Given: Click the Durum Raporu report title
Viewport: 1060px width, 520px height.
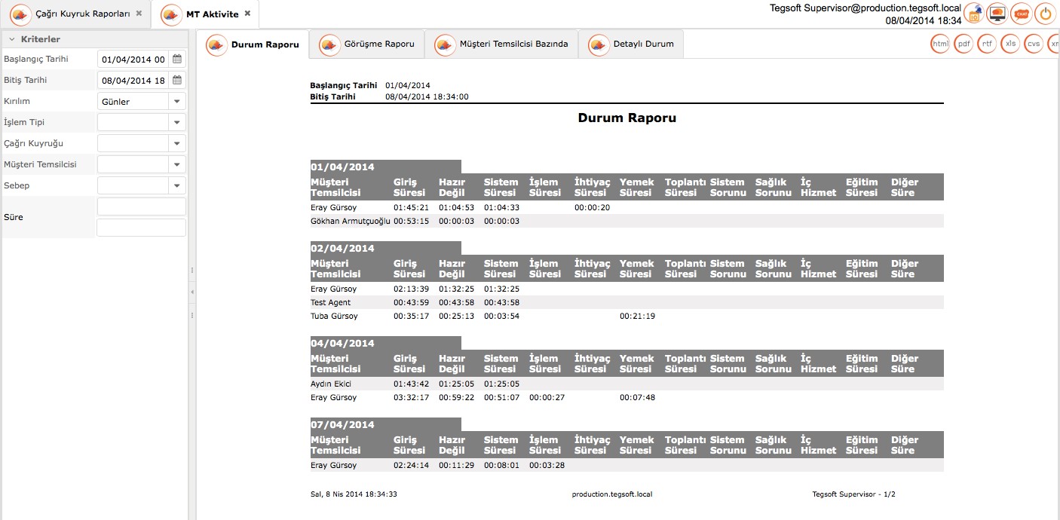Looking at the screenshot, I should point(627,118).
